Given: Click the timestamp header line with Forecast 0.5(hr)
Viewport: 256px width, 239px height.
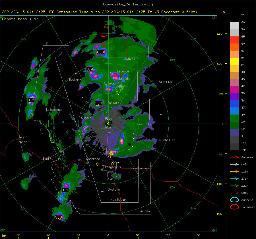Looking at the screenshot, I should 100,12.
